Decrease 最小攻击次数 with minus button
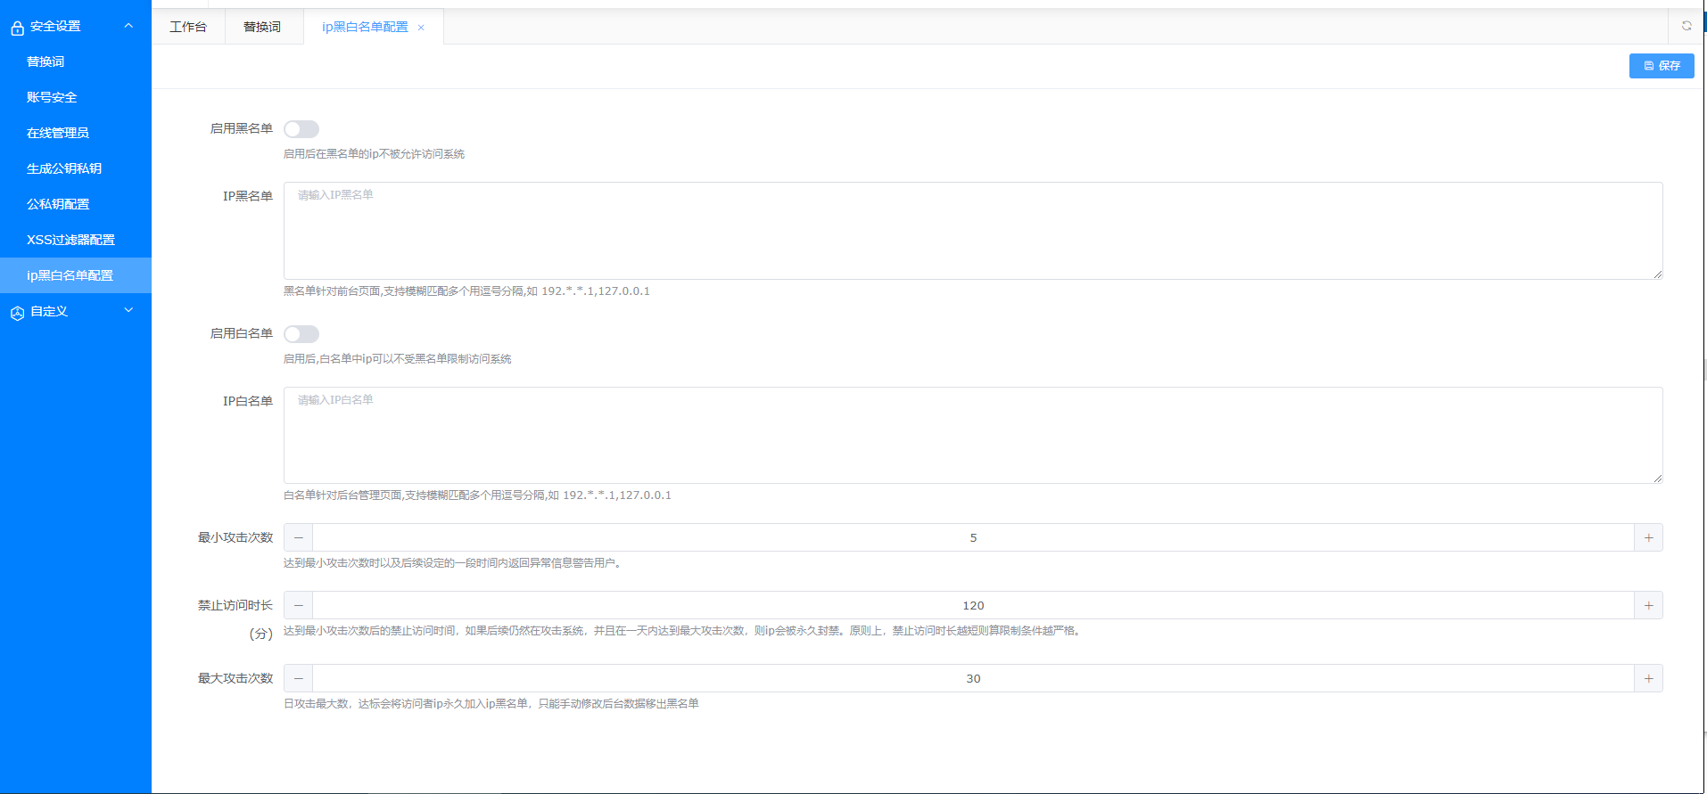Viewport: 1707px width, 794px height. pos(299,538)
